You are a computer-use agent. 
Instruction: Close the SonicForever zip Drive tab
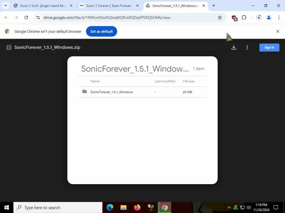tap(204, 6)
